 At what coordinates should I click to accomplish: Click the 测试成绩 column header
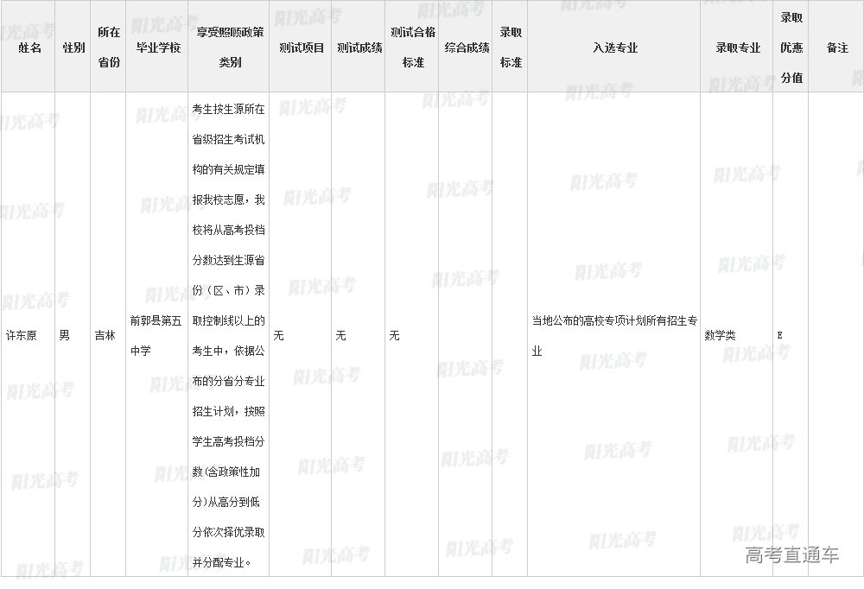click(359, 47)
